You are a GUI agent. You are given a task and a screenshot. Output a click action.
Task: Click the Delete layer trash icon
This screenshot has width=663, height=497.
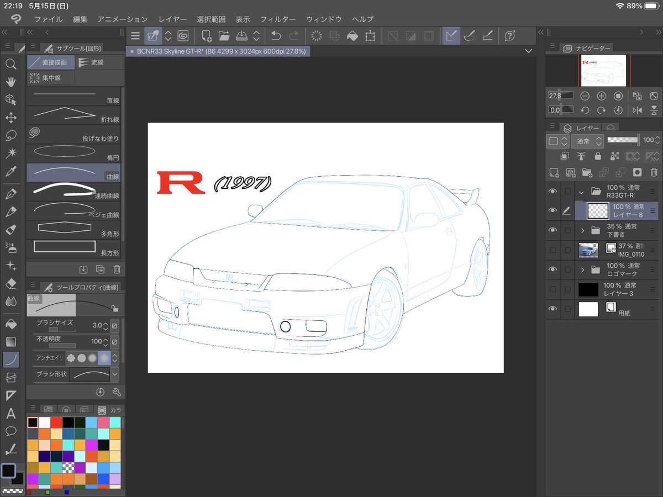pos(654,172)
